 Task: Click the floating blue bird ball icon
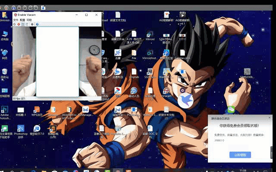tap(185, 100)
